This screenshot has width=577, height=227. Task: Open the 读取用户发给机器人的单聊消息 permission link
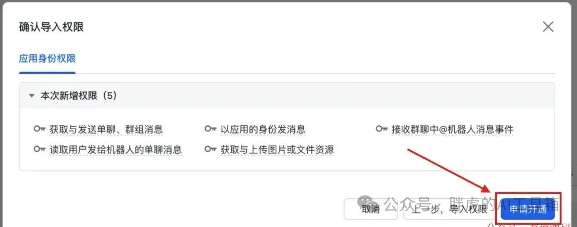[115, 150]
